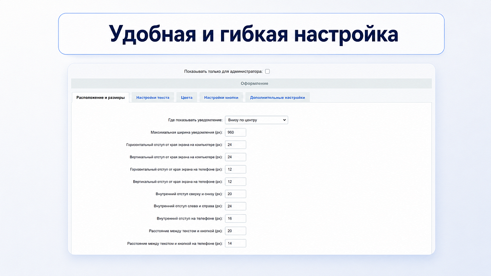Viewport: 491px width, 276px height.
Task: Click the 'Внутренний отступ сверху и снизу (px)' label
Action: [189, 194]
